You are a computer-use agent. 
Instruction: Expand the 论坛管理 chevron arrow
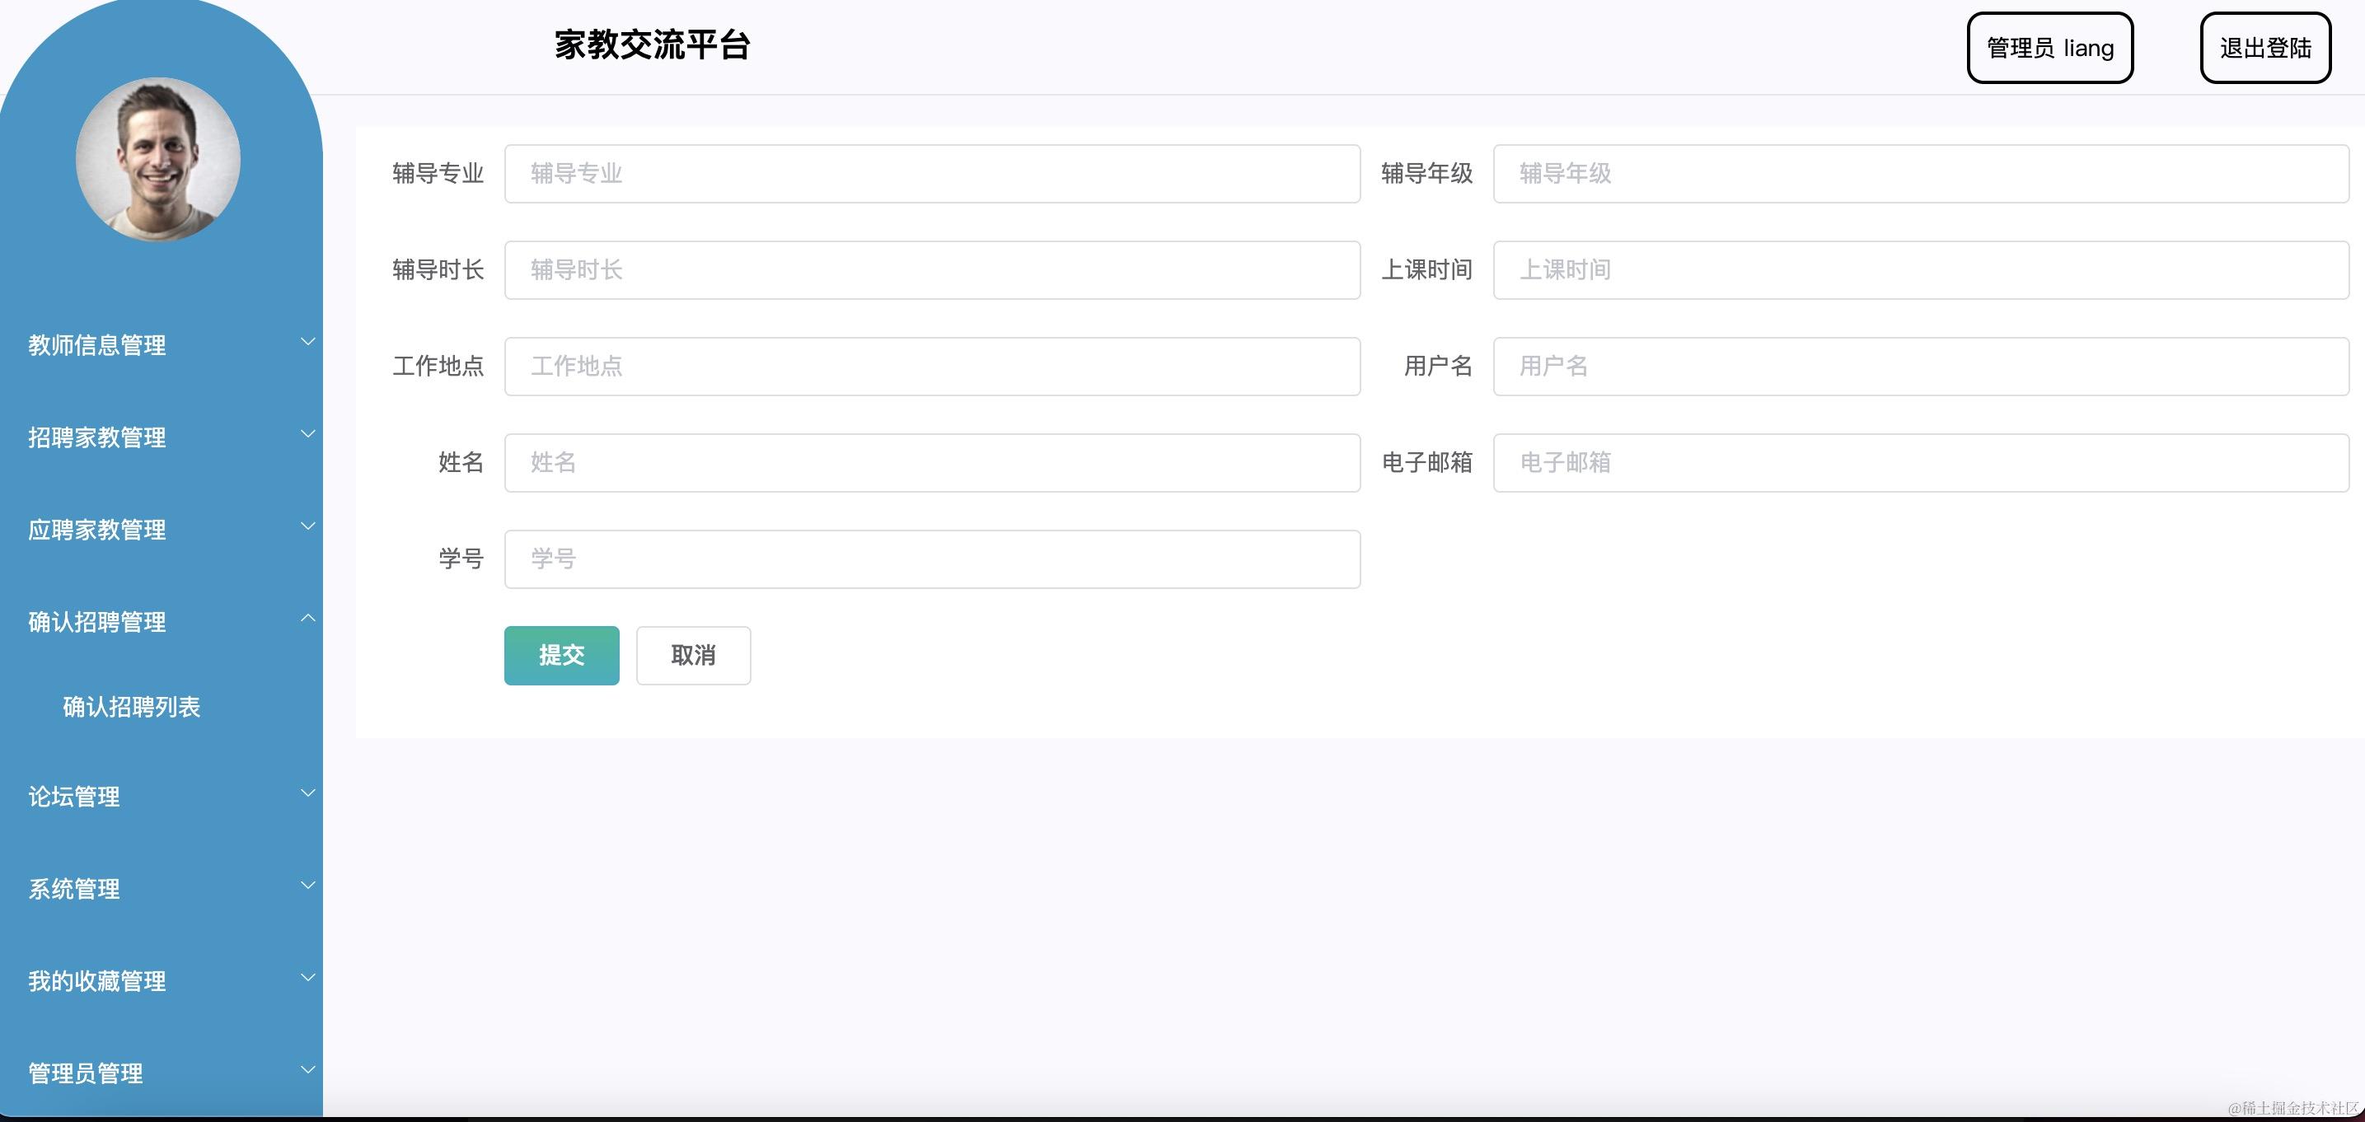pyautogui.click(x=308, y=792)
